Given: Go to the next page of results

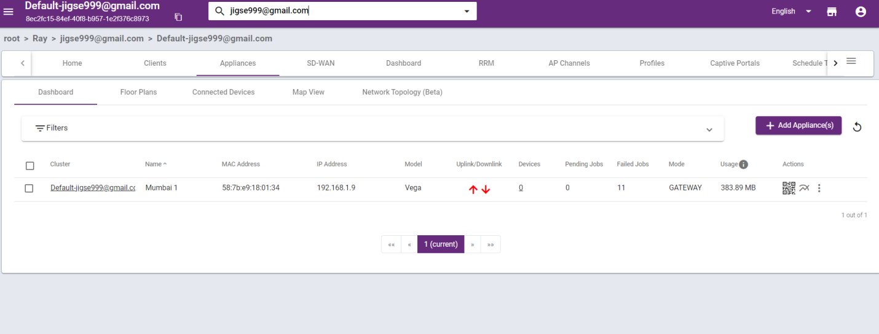Looking at the screenshot, I should [x=472, y=244].
